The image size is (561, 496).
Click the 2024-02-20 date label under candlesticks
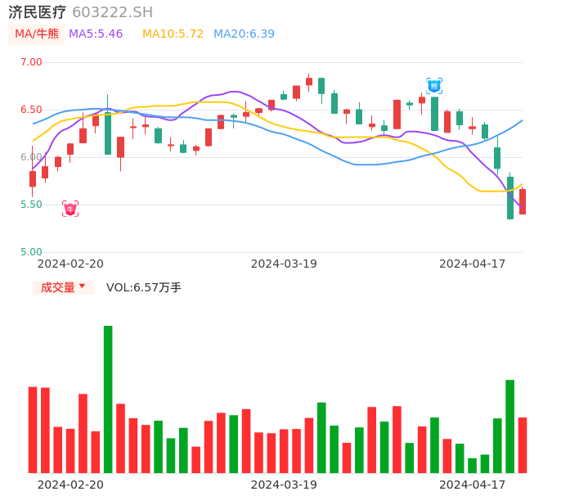(x=70, y=264)
